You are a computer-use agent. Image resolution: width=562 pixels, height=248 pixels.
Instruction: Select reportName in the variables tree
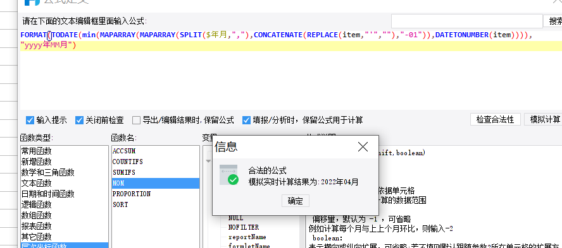click(247, 237)
